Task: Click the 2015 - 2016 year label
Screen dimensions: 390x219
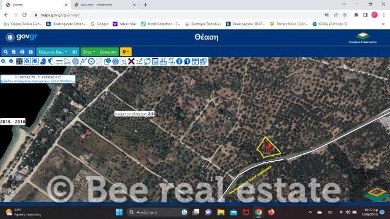Action: coord(12,122)
